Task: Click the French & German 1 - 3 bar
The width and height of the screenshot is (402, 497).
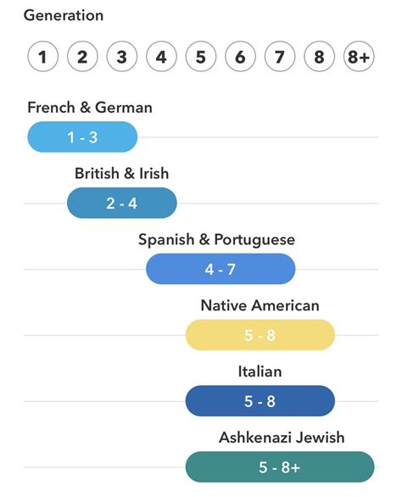Action: pyautogui.click(x=82, y=137)
